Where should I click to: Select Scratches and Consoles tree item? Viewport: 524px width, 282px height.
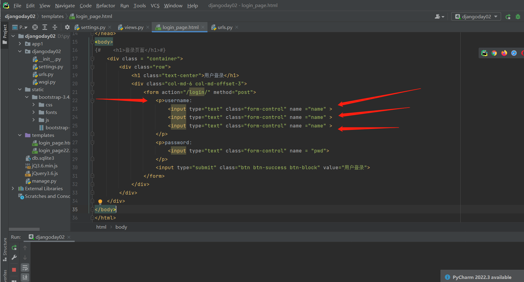(47, 196)
